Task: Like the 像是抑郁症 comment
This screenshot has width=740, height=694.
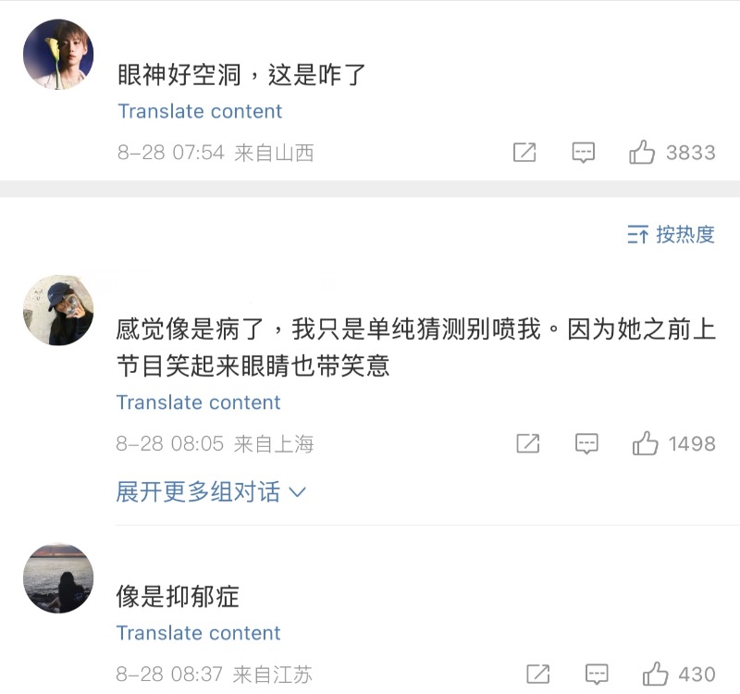Action: (656, 674)
